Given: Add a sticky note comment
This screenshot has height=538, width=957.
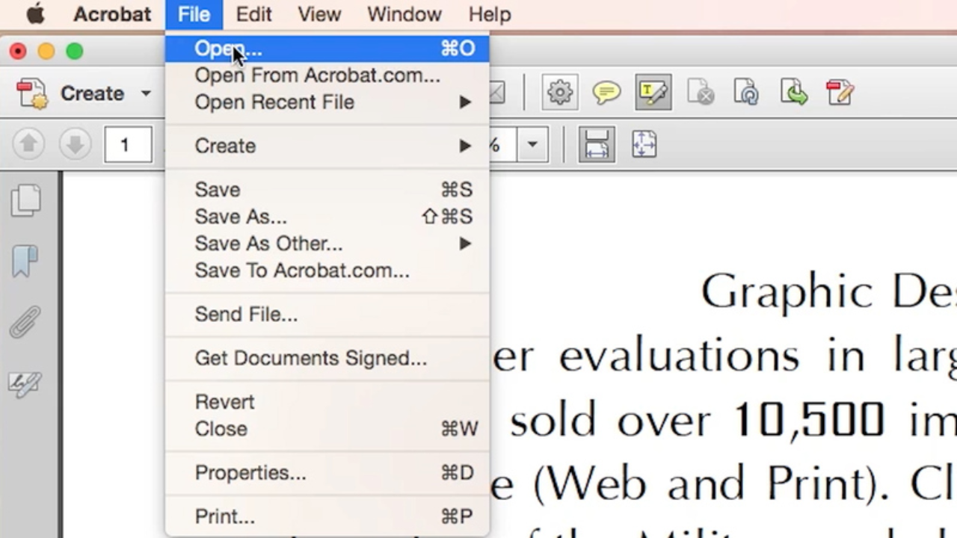Looking at the screenshot, I should (x=606, y=93).
